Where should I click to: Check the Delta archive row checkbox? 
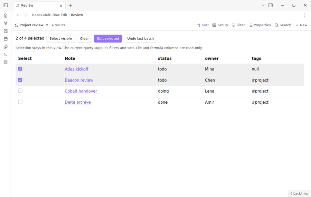coord(20,102)
